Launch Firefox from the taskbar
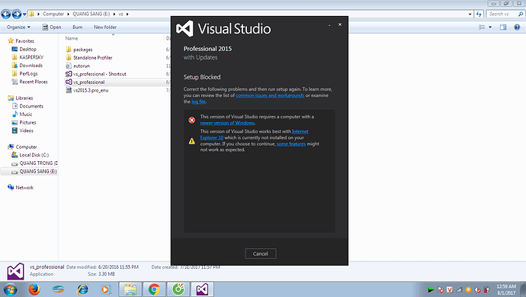The image size is (526, 297). (x=34, y=289)
